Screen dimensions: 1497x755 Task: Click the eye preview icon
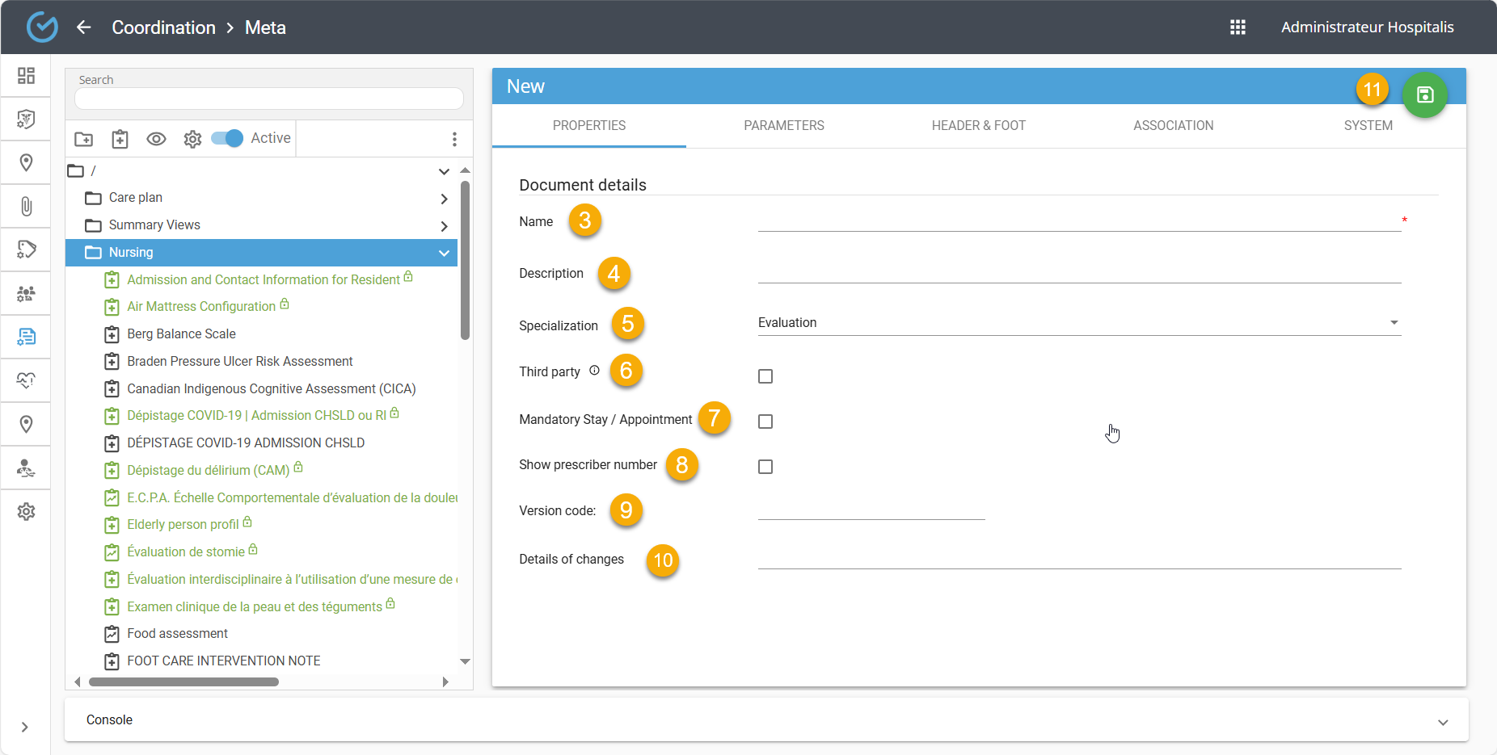coord(156,139)
